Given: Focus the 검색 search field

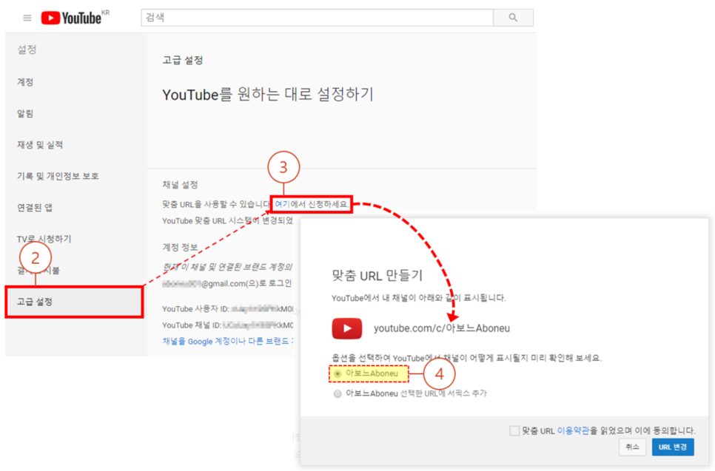Looking at the screenshot, I should tap(318, 17).
